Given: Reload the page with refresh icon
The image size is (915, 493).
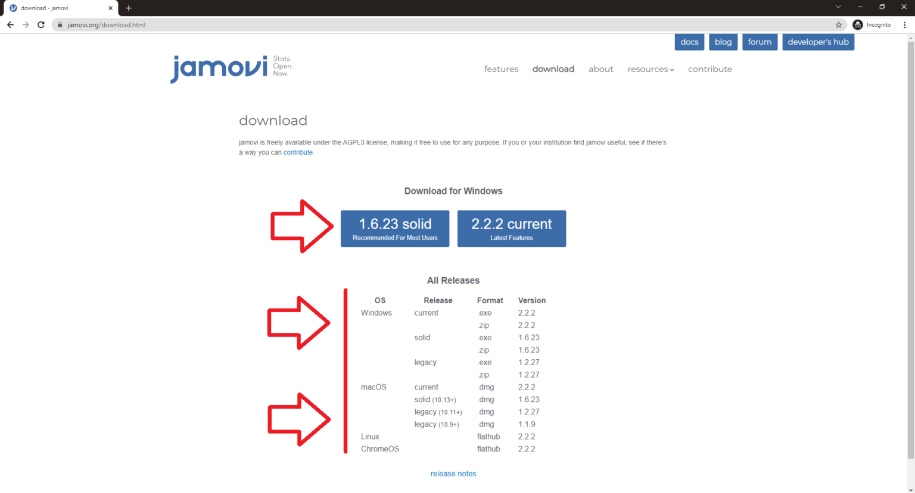Looking at the screenshot, I should tap(41, 25).
